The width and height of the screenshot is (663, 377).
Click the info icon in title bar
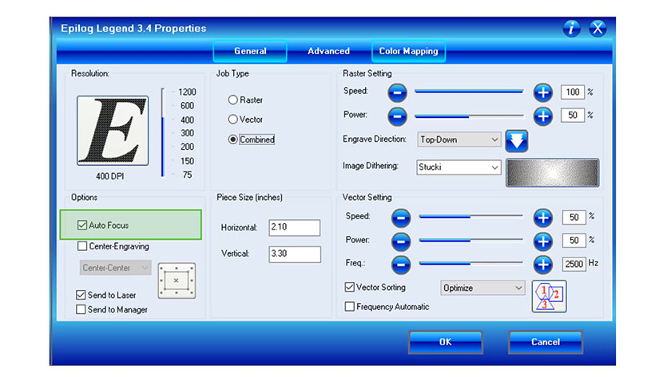point(571,29)
